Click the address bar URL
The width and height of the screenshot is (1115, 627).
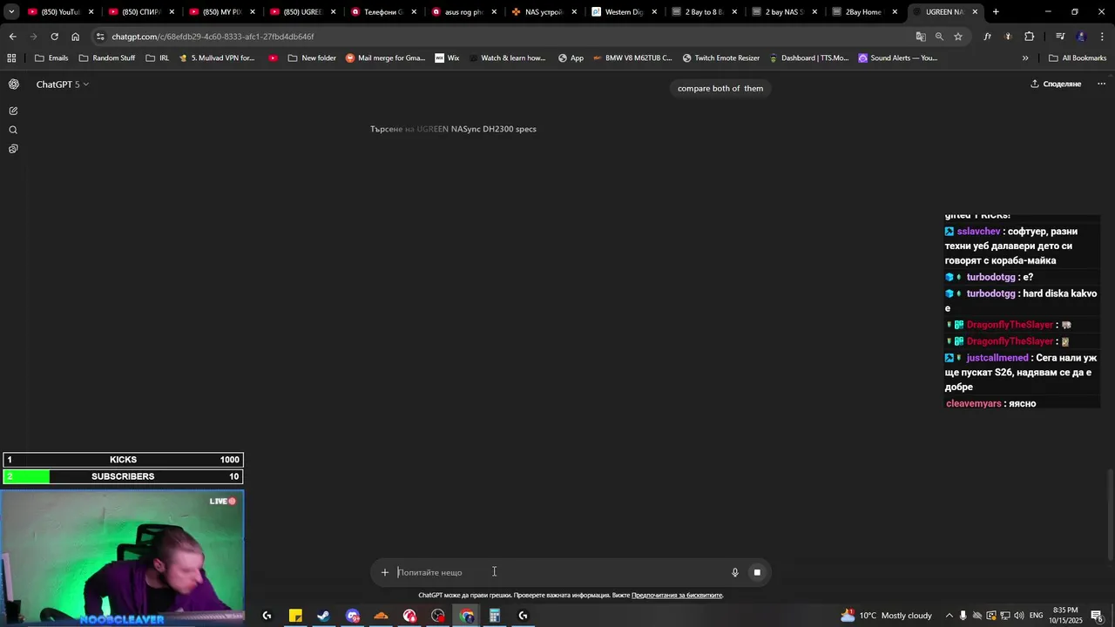tap(213, 37)
